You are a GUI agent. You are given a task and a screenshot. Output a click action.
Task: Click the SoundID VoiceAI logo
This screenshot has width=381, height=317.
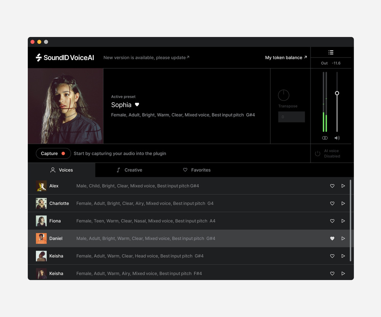tap(64, 57)
